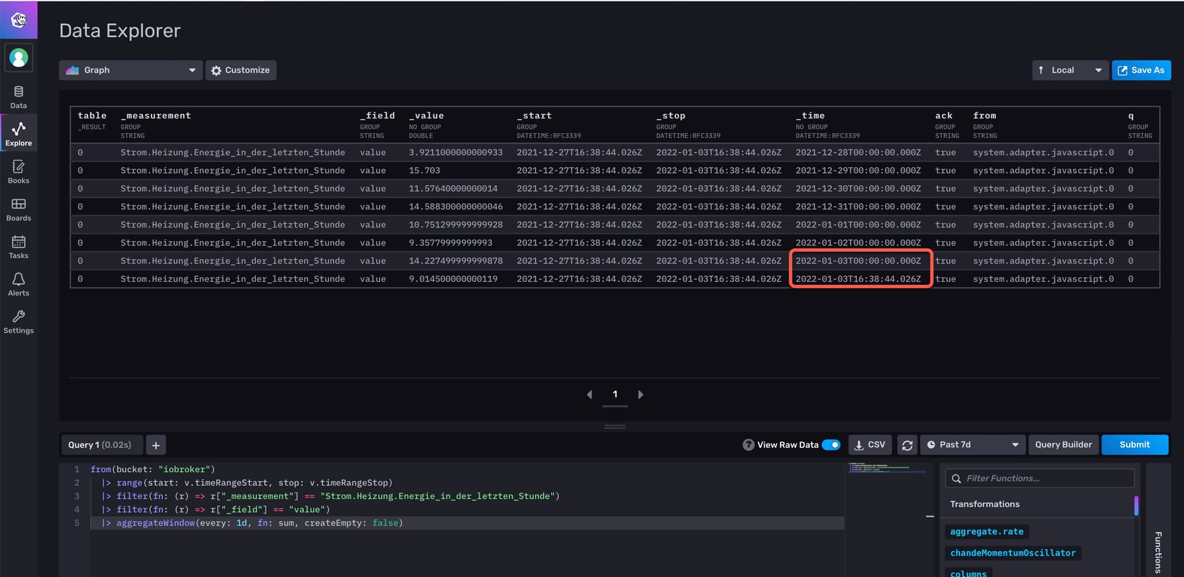Click the results panel resize handle
The width and height of the screenshot is (1184, 577).
click(615, 427)
